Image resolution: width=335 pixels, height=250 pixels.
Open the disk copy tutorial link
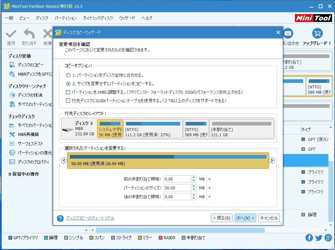(90, 218)
